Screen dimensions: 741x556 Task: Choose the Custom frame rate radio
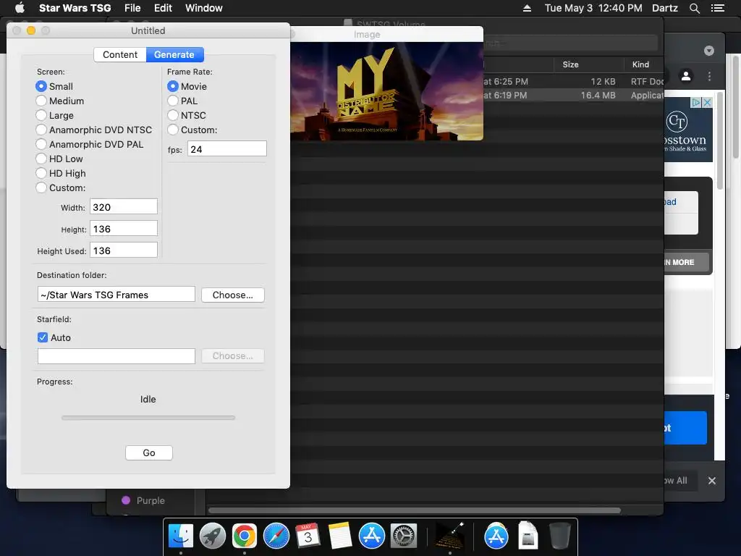172,130
